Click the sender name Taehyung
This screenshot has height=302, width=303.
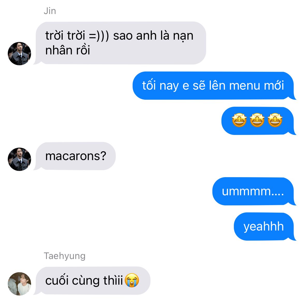[x=64, y=256]
